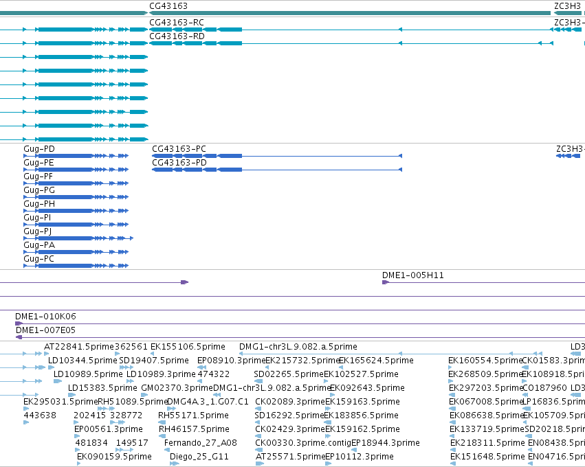Viewport: 585px width, 467px height.
Task: Select the DME1-010K06 BAC label
Action: point(45,317)
